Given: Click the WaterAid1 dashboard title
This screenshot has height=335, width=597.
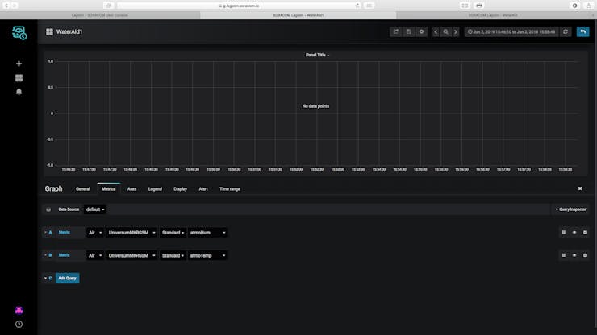Looking at the screenshot, I should tap(69, 32).
